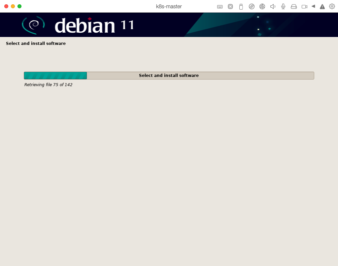Click the microphone icon in toolbar
Image resolution: width=338 pixels, height=266 pixels.
[x=283, y=7]
